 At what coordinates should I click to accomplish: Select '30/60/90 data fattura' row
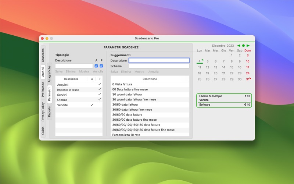click(x=150, y=115)
